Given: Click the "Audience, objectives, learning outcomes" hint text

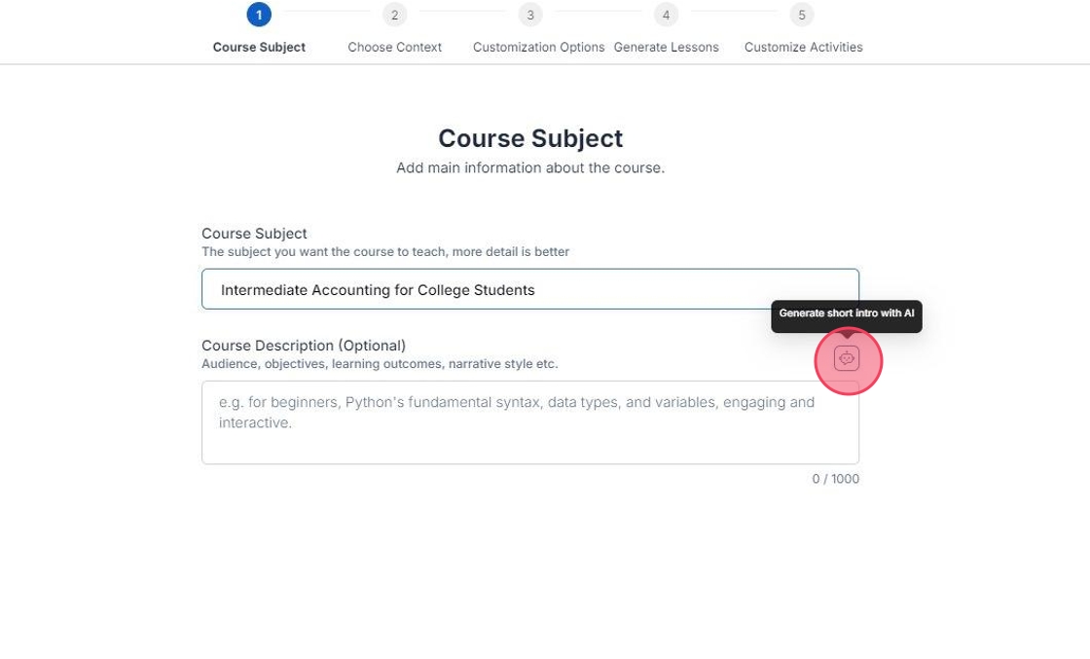Looking at the screenshot, I should pos(380,364).
